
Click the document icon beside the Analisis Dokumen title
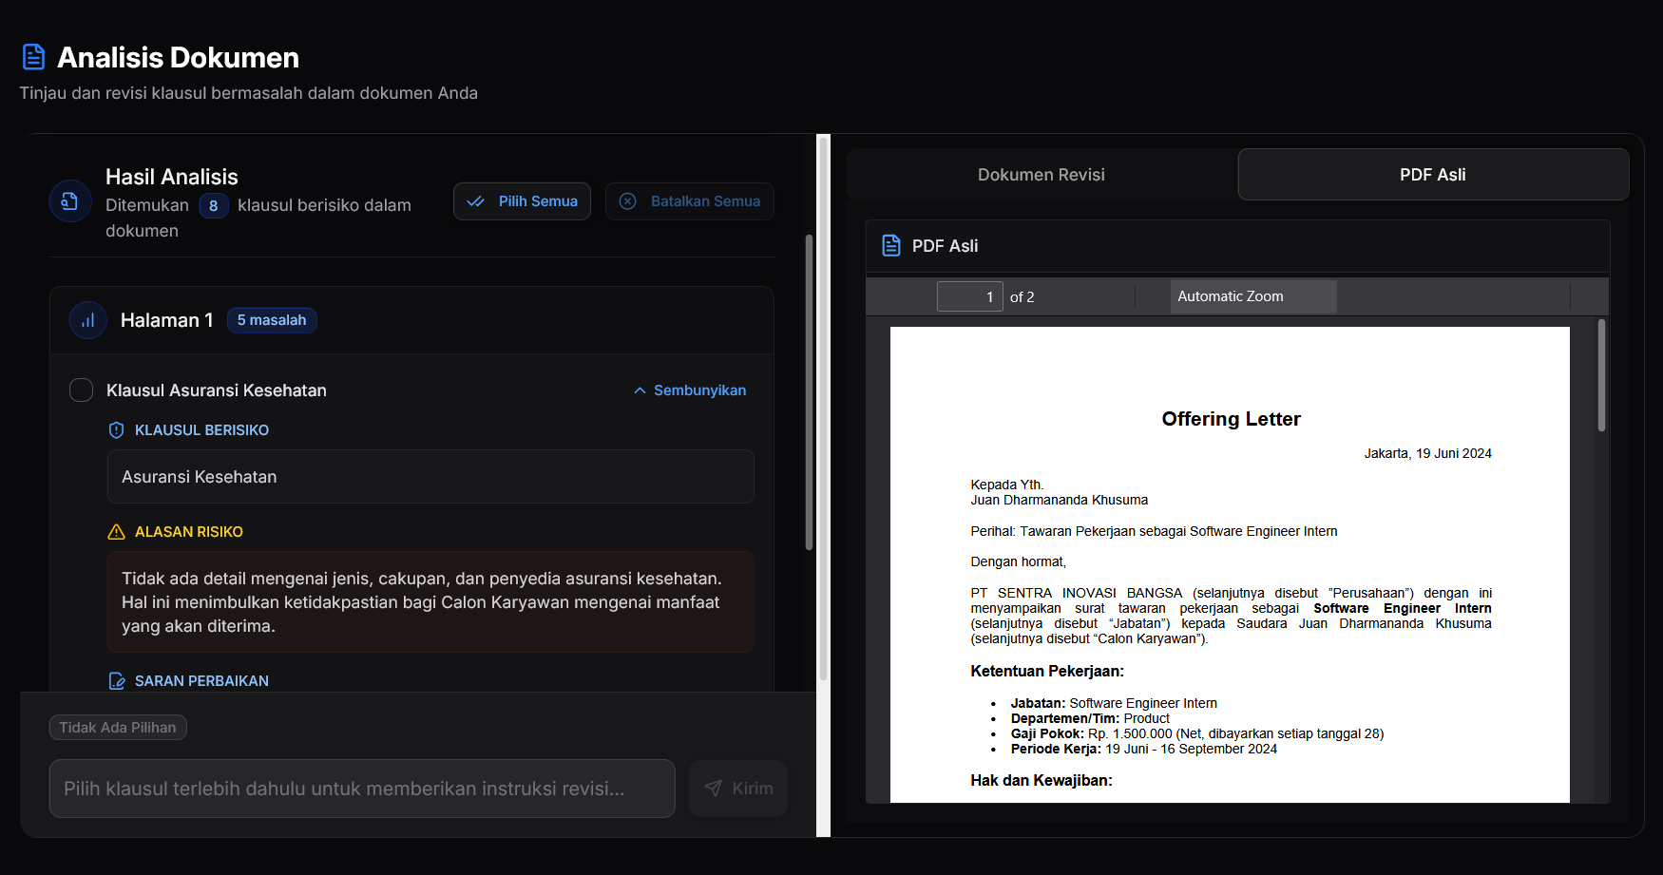coord(34,56)
